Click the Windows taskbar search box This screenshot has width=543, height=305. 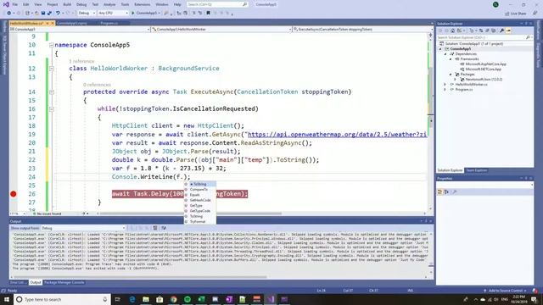(62, 299)
